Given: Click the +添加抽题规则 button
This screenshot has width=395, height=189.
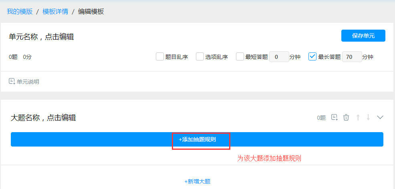Looking at the screenshot, I should (197, 139).
